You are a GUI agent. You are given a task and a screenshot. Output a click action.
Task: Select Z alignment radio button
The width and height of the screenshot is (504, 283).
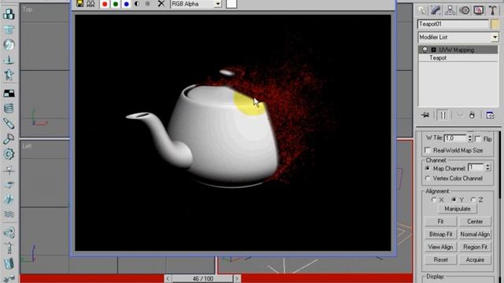pos(473,200)
